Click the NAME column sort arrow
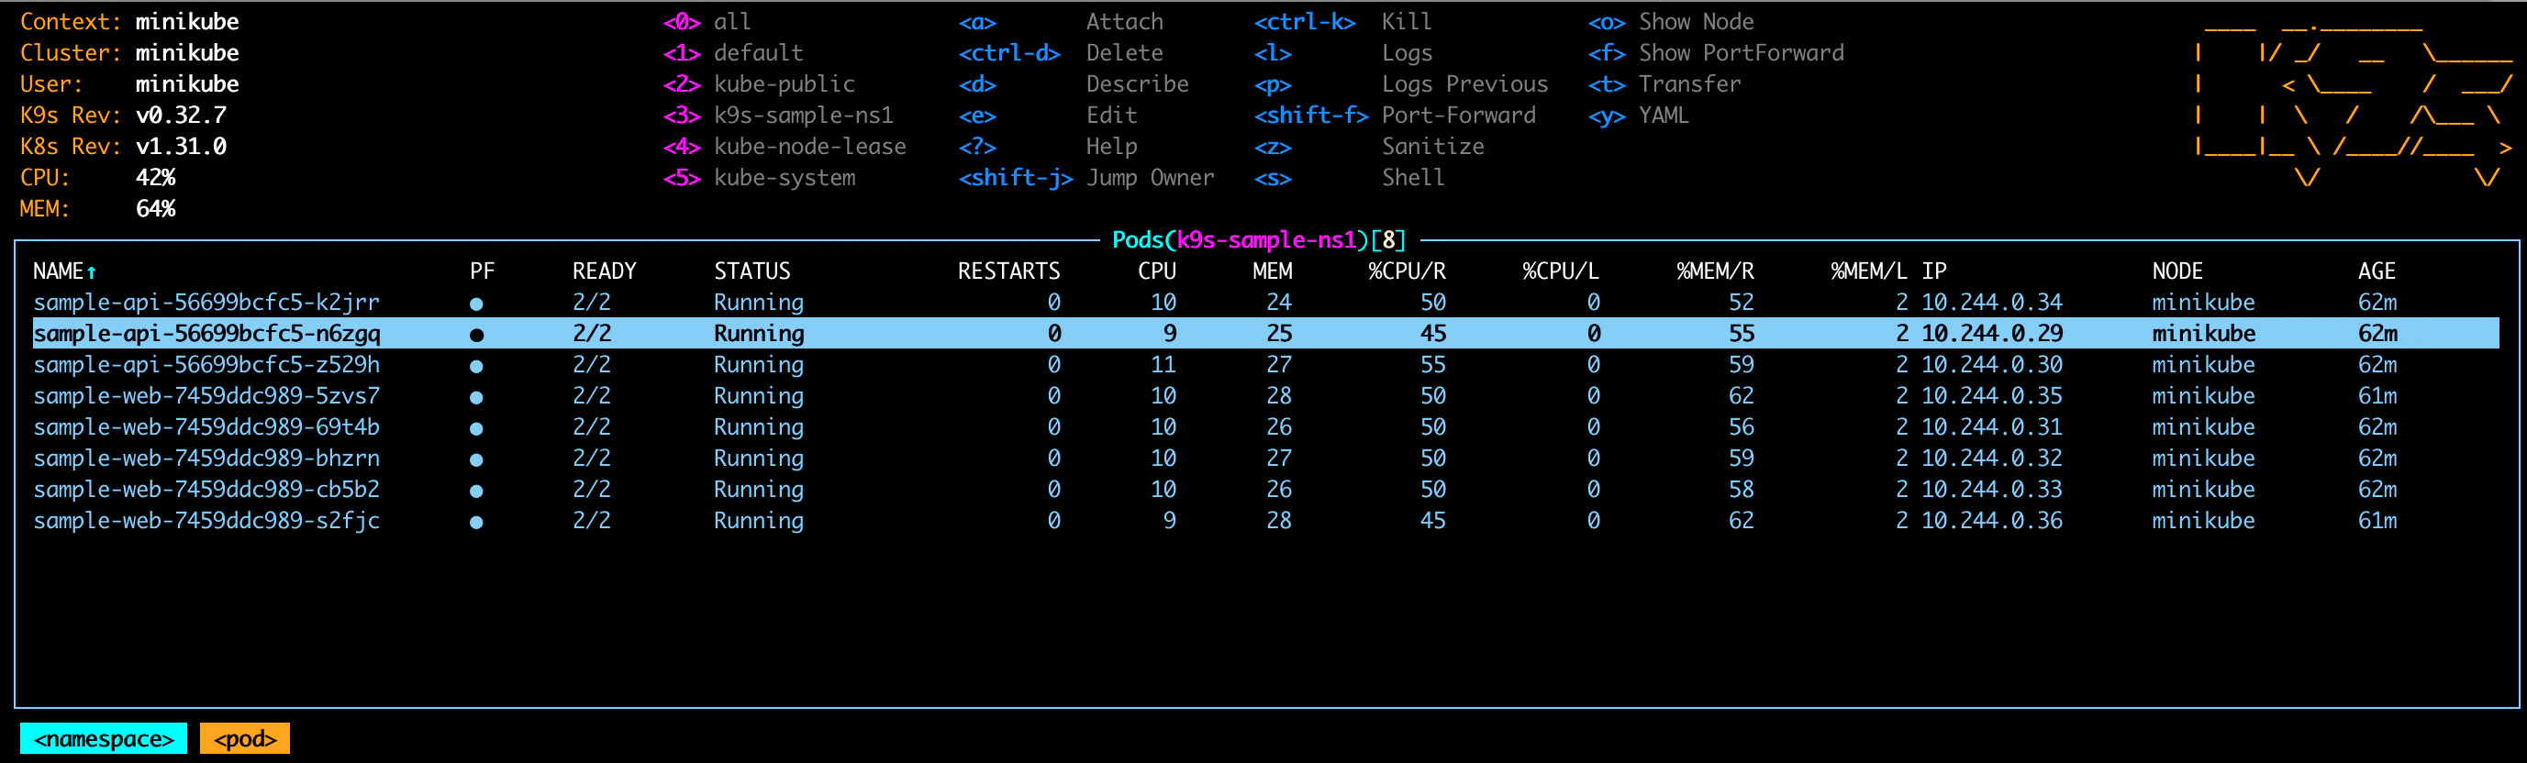 click(x=91, y=271)
